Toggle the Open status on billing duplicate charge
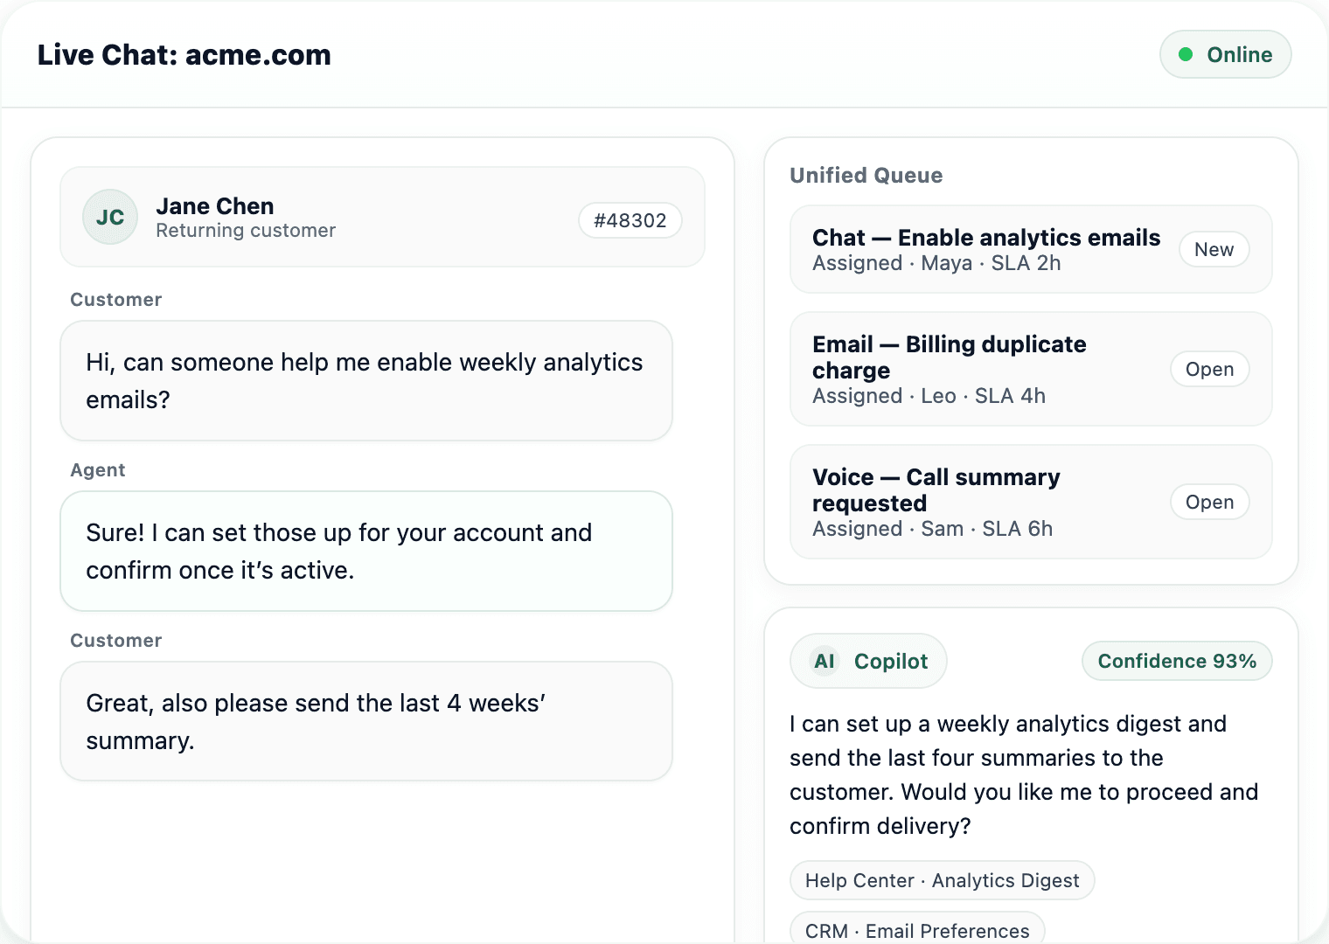Screen dimensions: 1329x944 pyautogui.click(x=1209, y=369)
